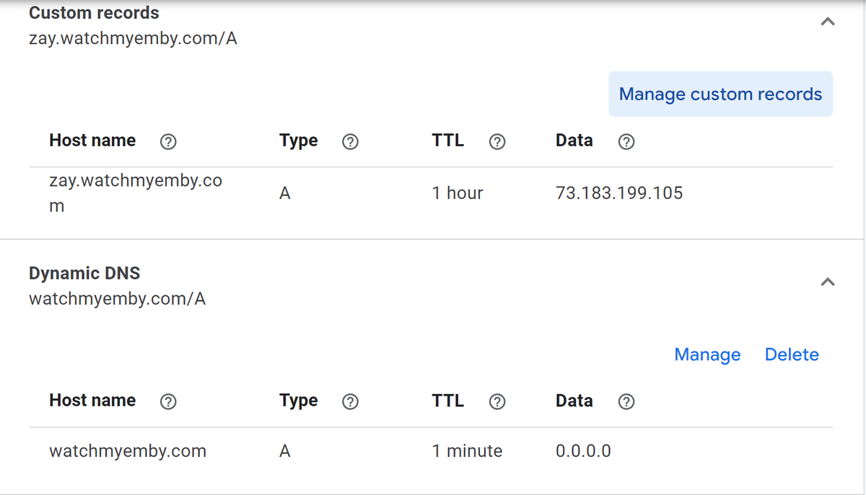
Task: Select the Custom records section heading
Action: (x=93, y=12)
